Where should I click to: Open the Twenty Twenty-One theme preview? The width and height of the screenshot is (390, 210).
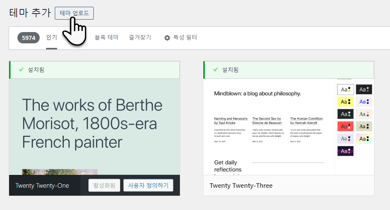[x=94, y=127]
